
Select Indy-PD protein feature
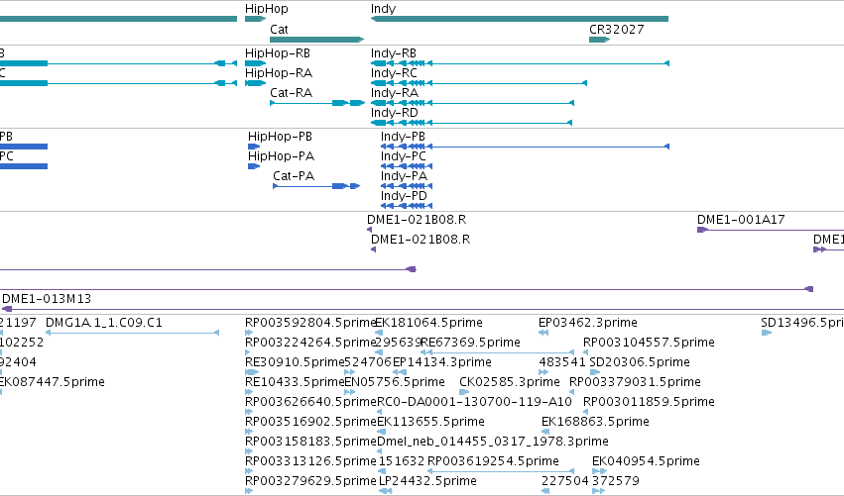[x=407, y=206]
